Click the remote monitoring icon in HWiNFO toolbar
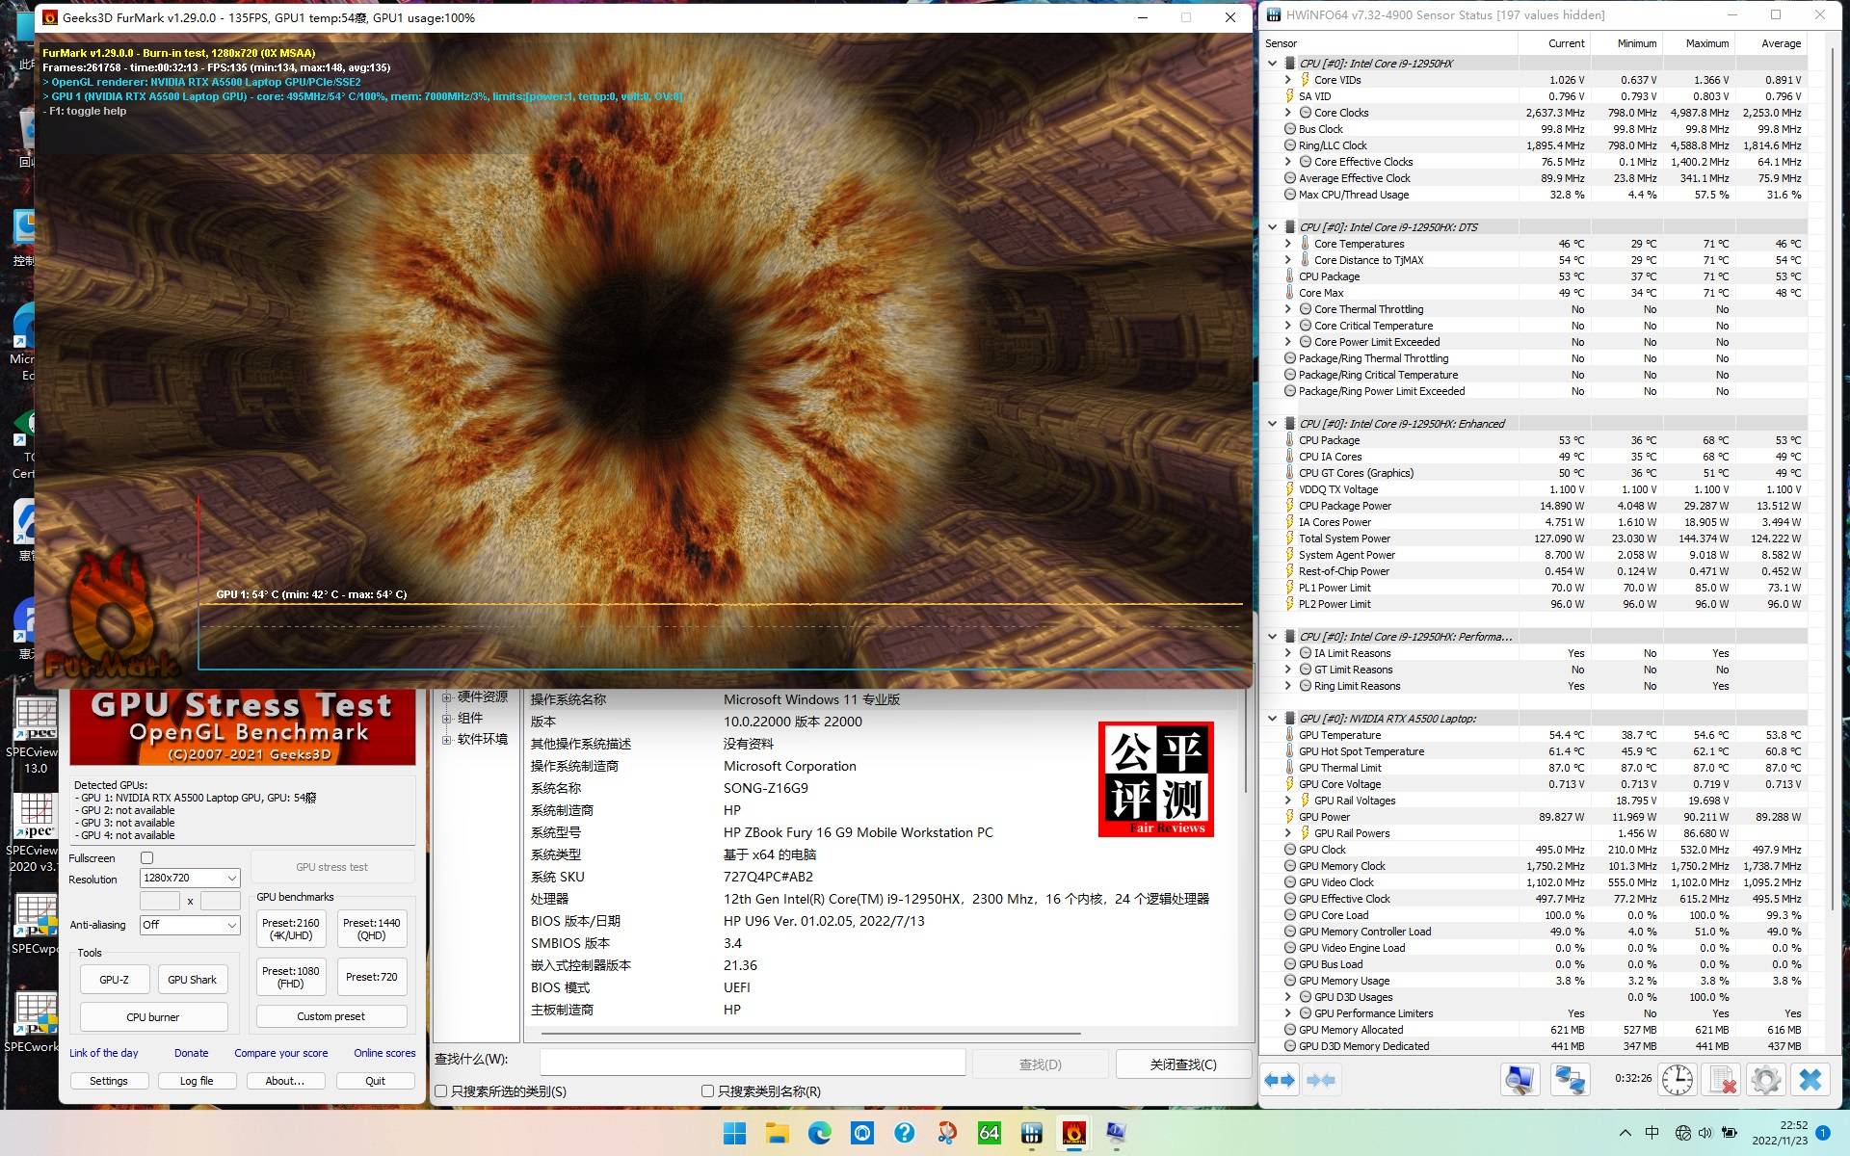This screenshot has width=1850, height=1156. pos(1570,1079)
